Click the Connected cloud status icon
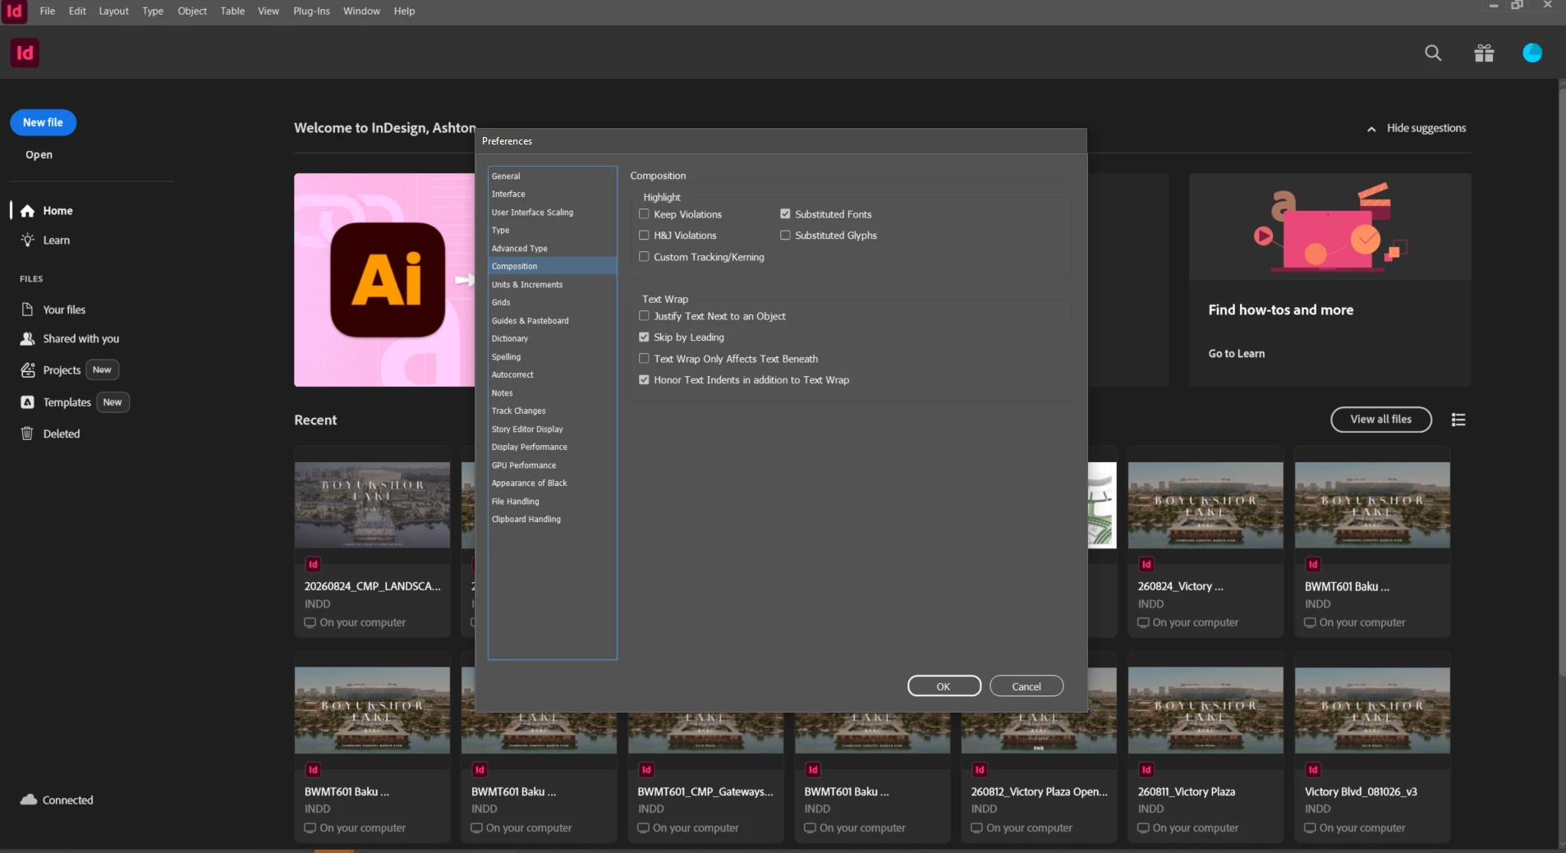This screenshot has width=1566, height=853. coord(29,800)
